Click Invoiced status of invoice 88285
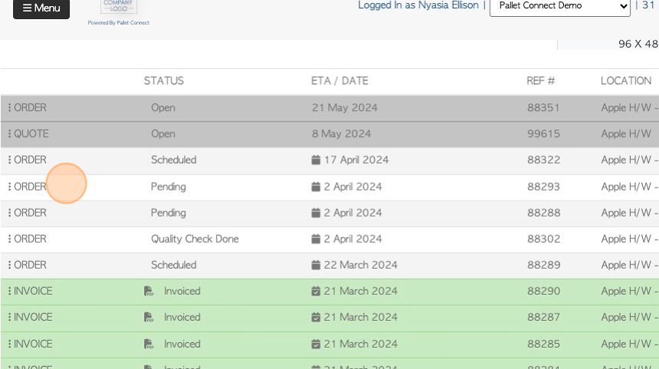This screenshot has width=659, height=369. [182, 344]
